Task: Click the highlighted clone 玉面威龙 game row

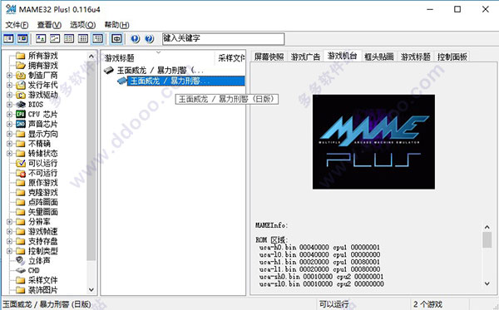Action: pos(185,81)
